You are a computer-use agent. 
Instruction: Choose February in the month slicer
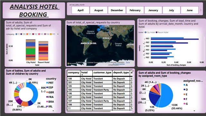tap(135, 10)
